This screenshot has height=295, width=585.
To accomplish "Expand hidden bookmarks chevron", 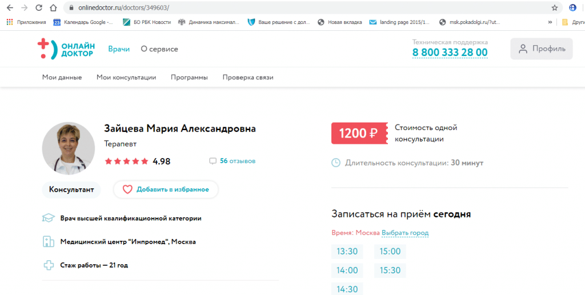I will [x=550, y=22].
